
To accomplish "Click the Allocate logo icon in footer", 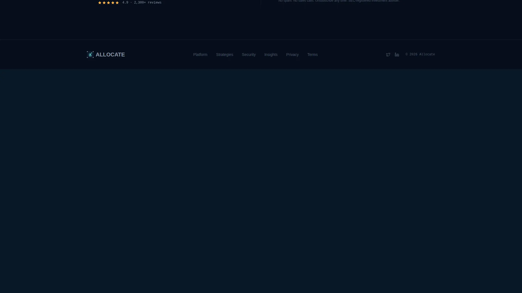I will pos(90,55).
